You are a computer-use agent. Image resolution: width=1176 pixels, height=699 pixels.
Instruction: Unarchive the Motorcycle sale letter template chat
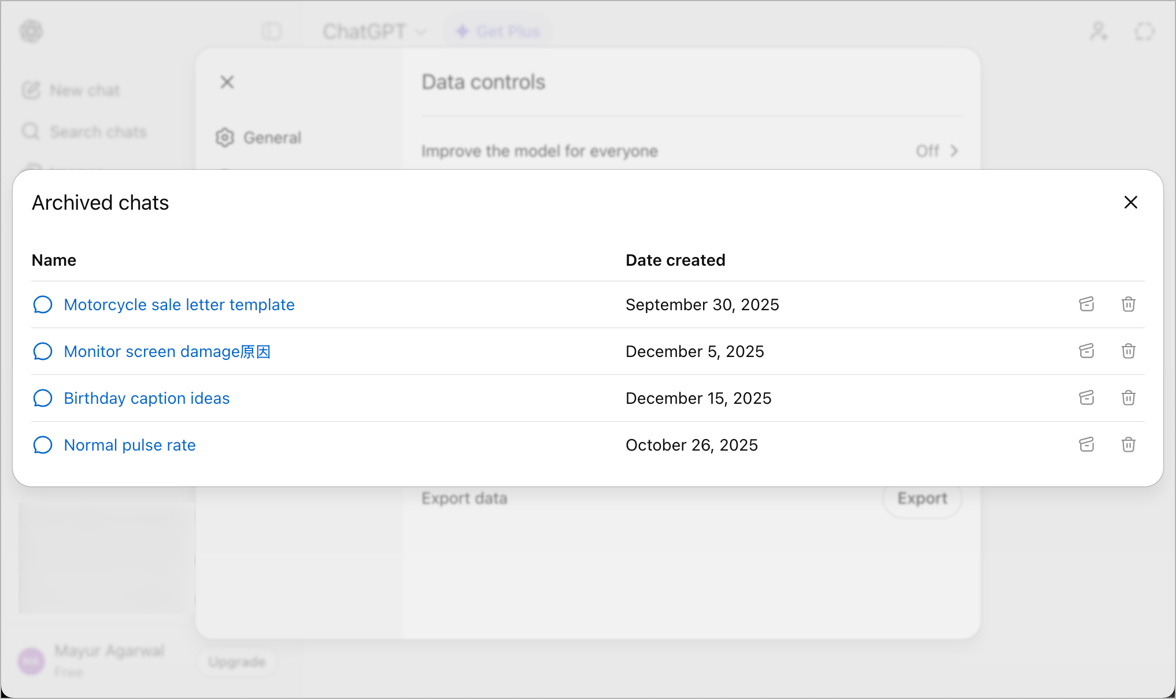click(1087, 304)
